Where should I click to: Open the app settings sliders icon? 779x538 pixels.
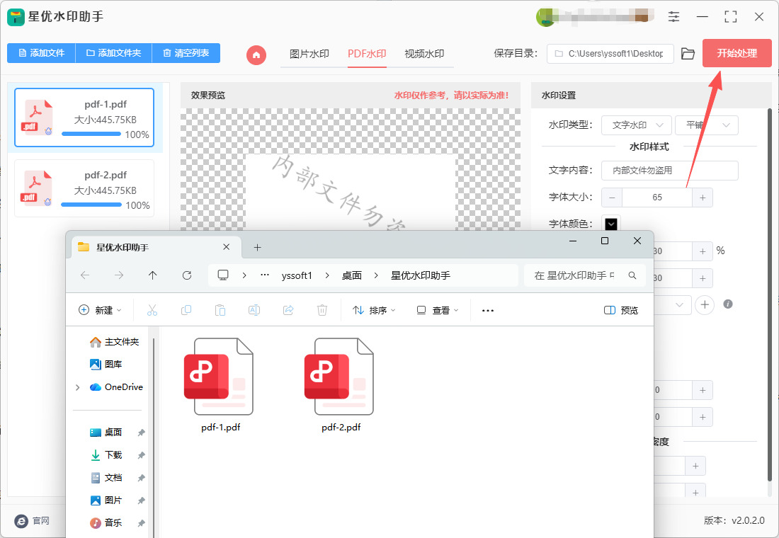point(673,16)
